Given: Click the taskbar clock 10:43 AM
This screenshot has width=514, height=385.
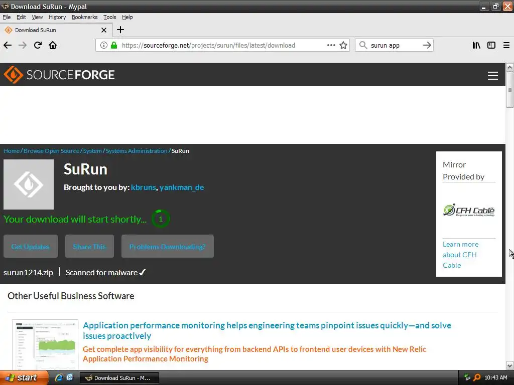Looking at the screenshot, I should (495, 377).
